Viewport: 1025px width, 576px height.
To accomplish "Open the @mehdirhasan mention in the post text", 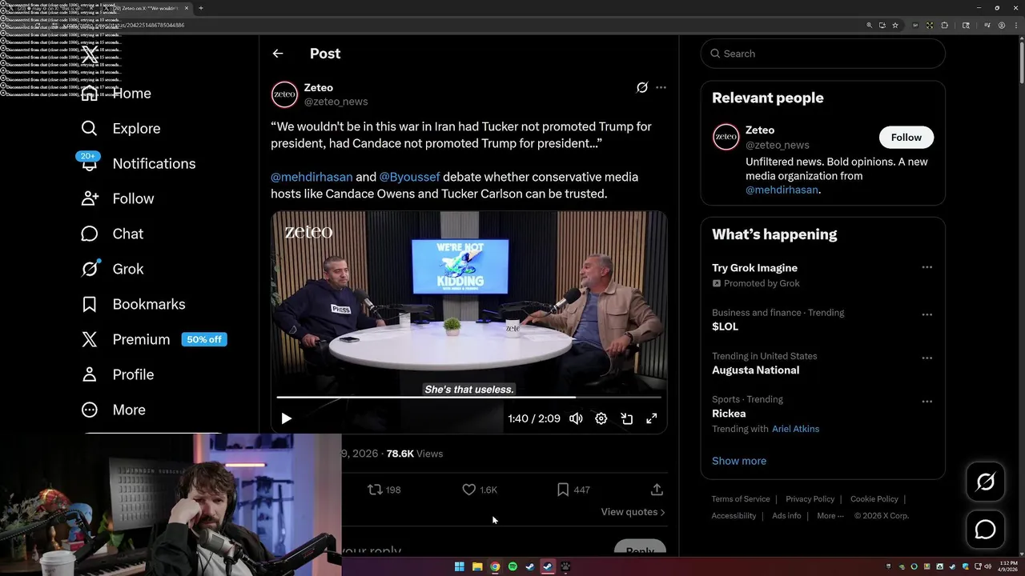I will (312, 177).
